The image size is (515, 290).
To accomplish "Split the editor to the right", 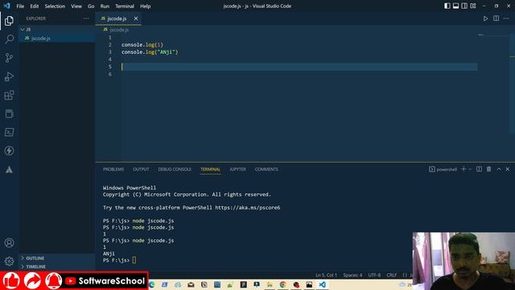I will point(496,19).
